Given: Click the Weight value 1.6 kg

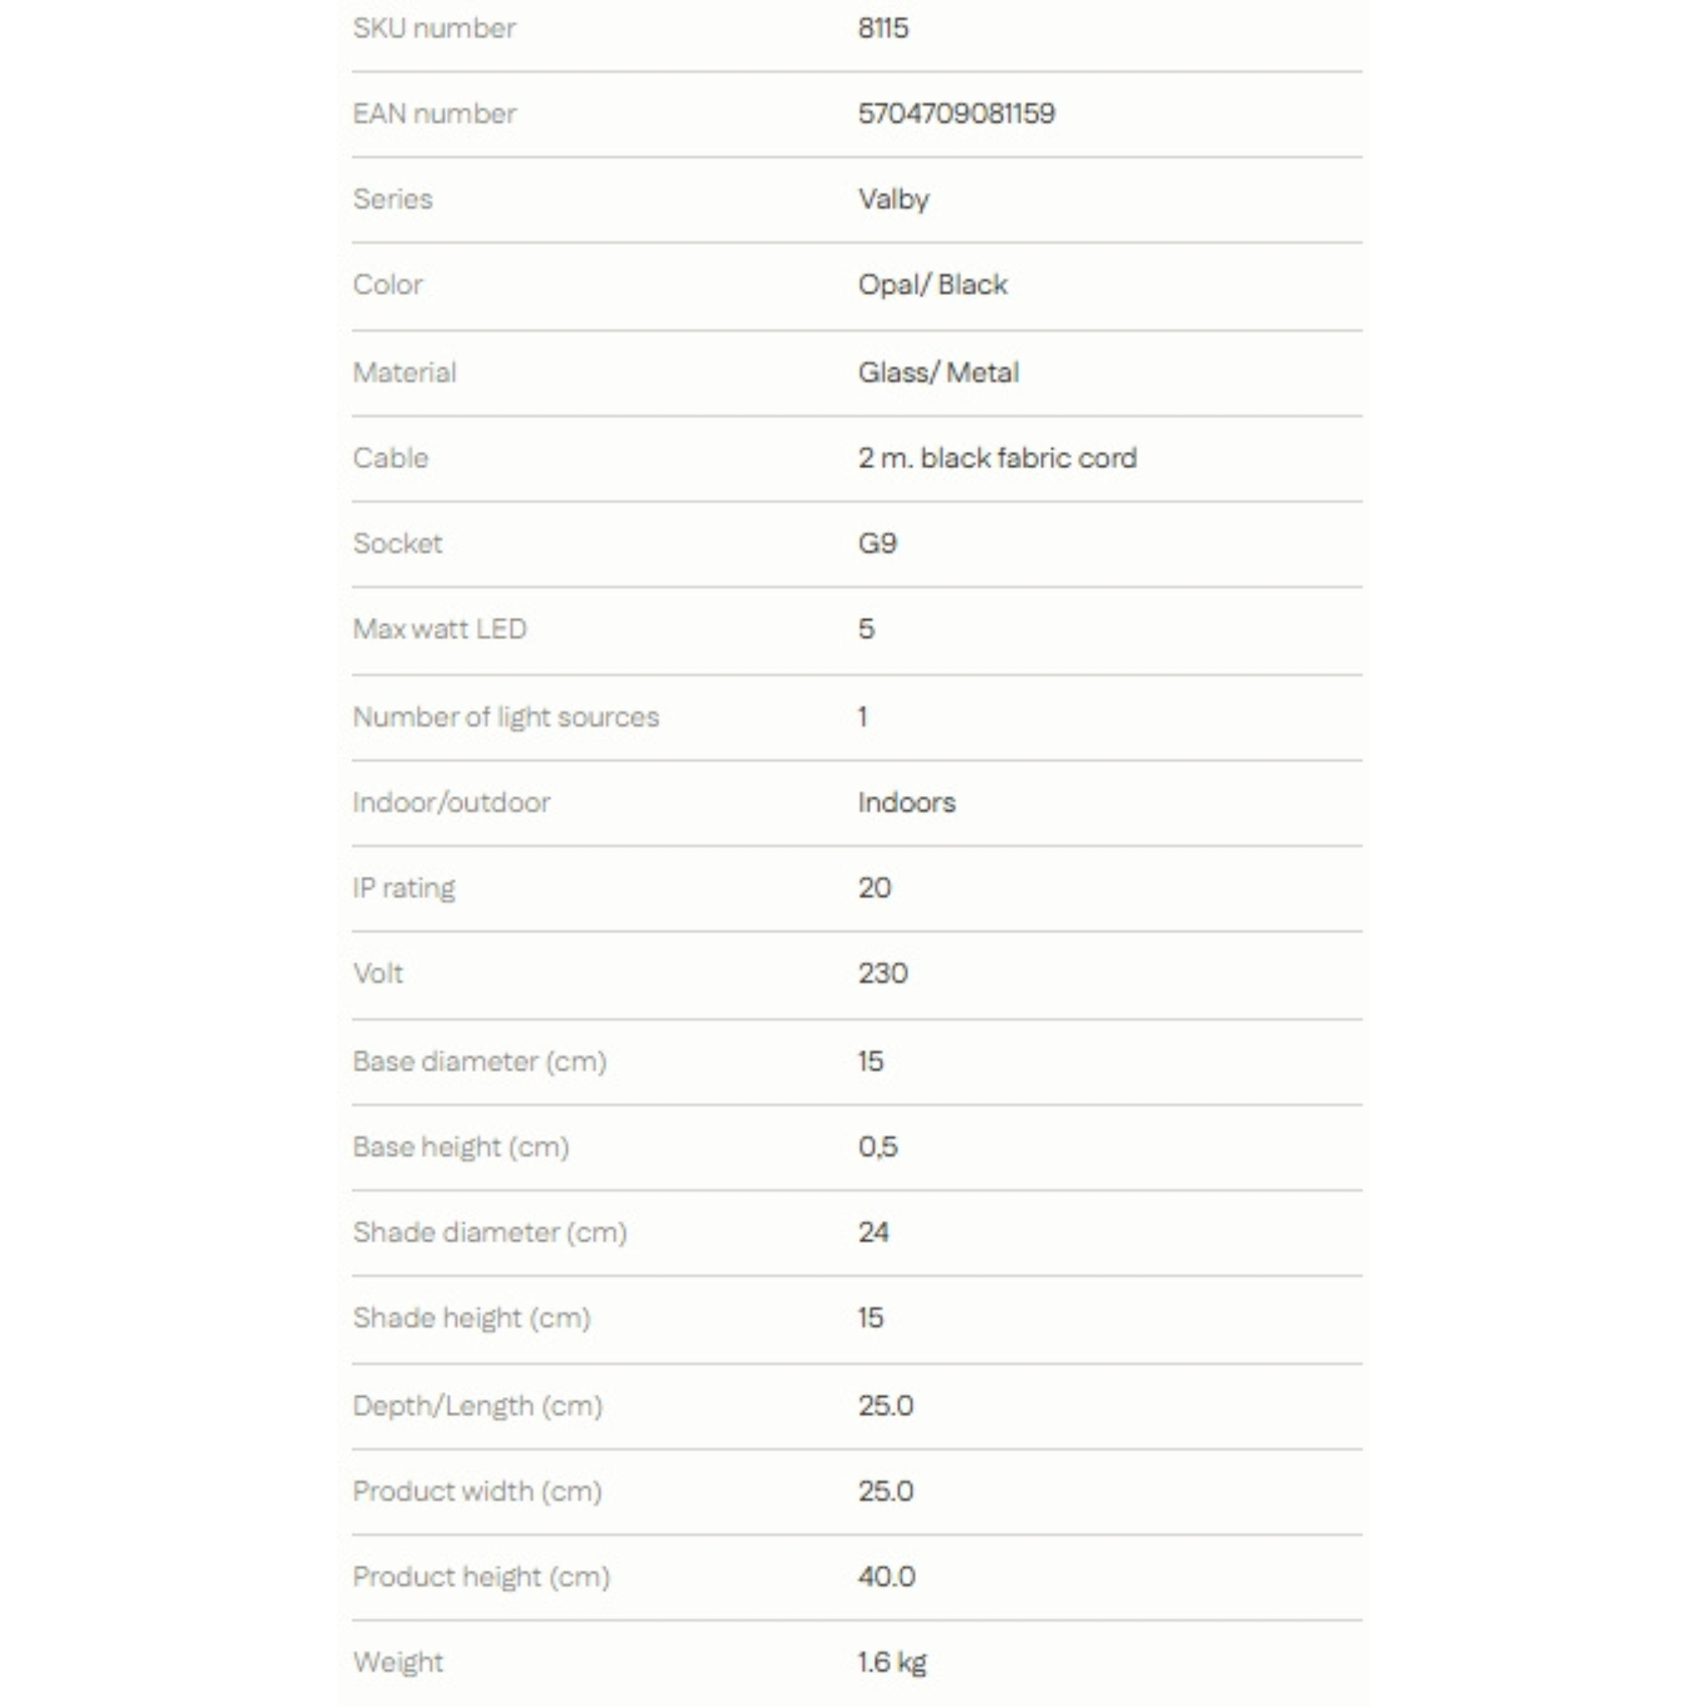Looking at the screenshot, I should [893, 1663].
